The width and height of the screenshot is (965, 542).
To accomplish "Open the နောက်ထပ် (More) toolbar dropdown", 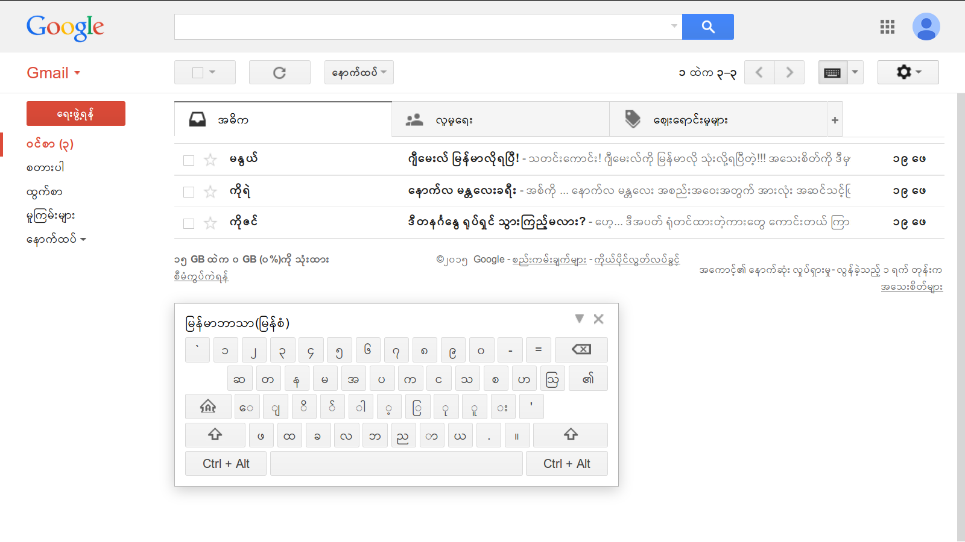I will click(359, 72).
